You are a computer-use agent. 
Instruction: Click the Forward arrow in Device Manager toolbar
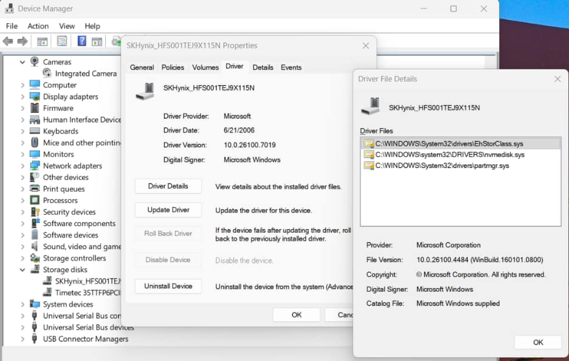tap(22, 41)
